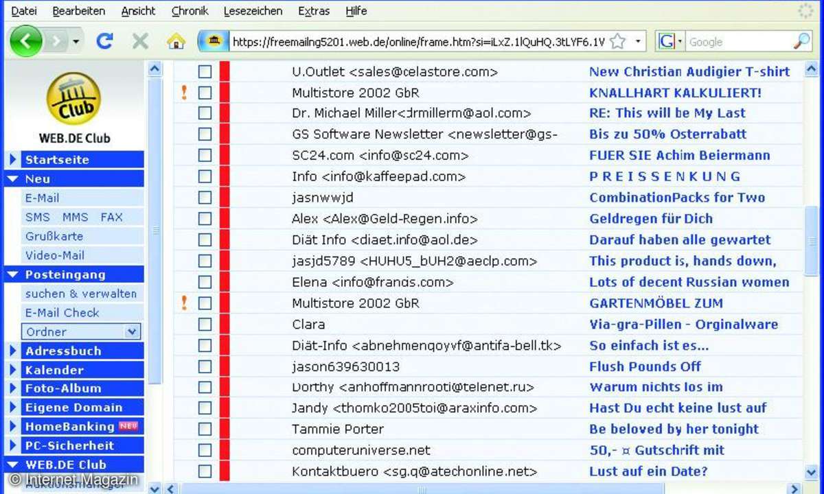Tick checkbox for info@kaffeepad.com mail
This screenshot has height=494, width=824.
(x=205, y=176)
